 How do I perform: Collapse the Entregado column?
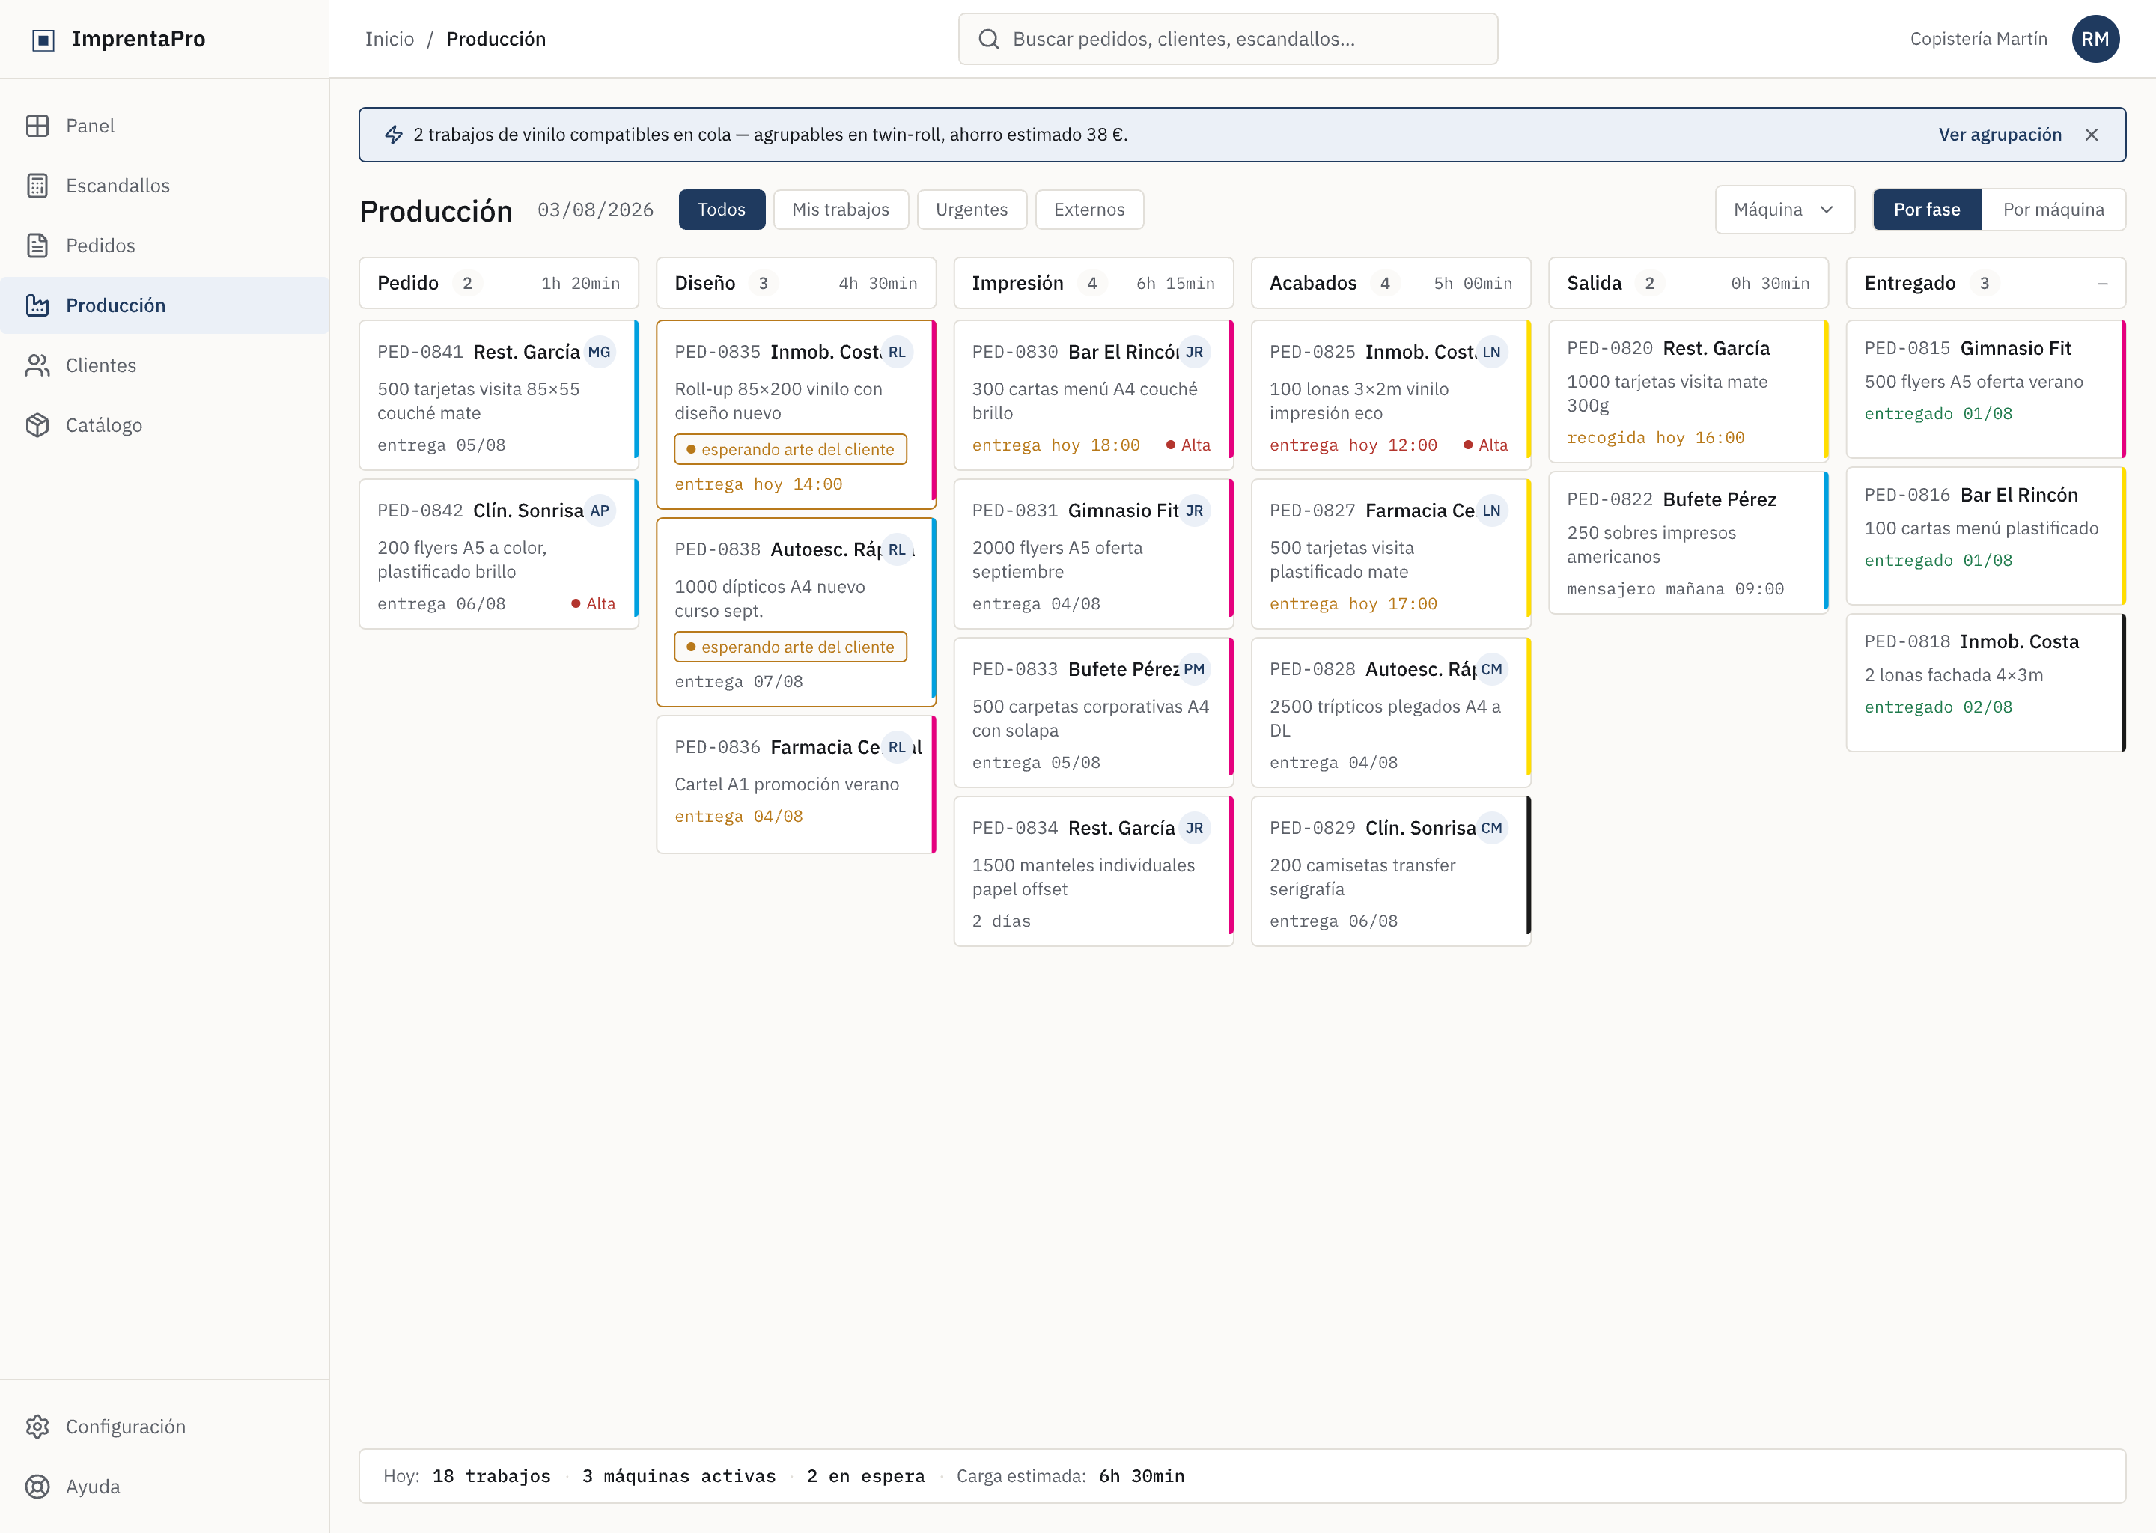pyautogui.click(x=2102, y=283)
